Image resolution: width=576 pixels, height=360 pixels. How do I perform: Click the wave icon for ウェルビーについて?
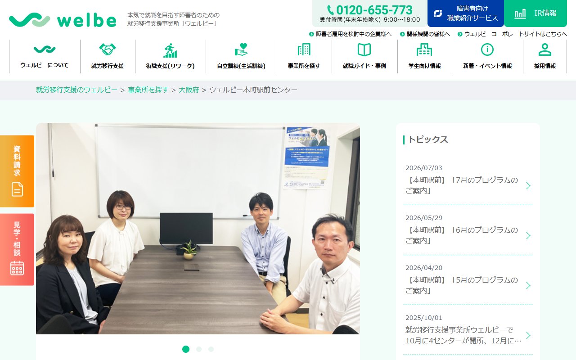pyautogui.click(x=45, y=49)
